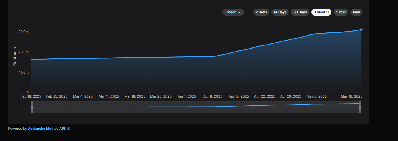Screen dimensions: 398x141
Task: Click the Contracts y-axis title
Action: coord(15,56)
